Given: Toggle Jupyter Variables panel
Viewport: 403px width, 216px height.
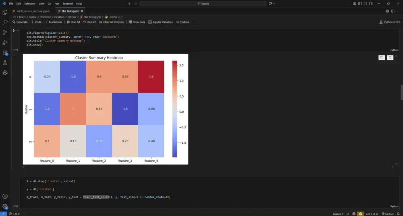Looking at the screenshot, I should tap(160, 22).
